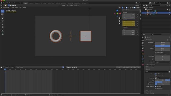Set color depth to 16
171x96 pixels.
[166, 82]
